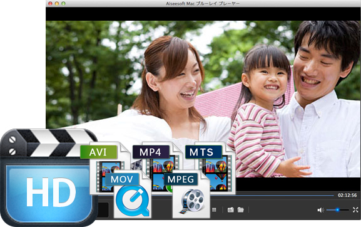Mute audio with the speaker icon
Screen dimensions: 361x227
pyautogui.click(x=321, y=210)
